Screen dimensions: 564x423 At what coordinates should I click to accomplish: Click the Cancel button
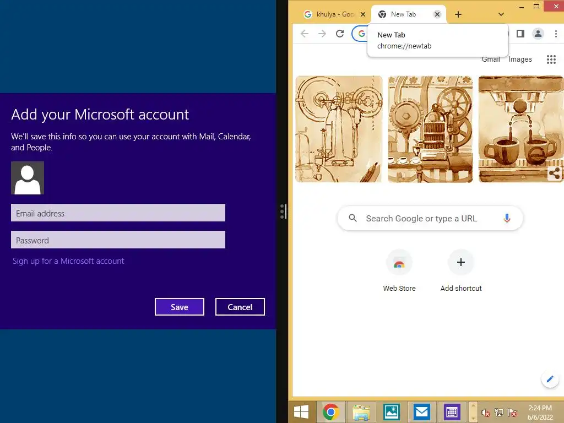pos(240,307)
